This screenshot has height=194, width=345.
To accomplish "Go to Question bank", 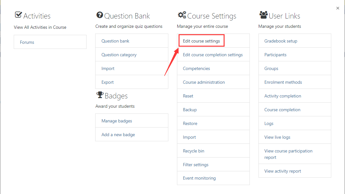I will 115,41.
